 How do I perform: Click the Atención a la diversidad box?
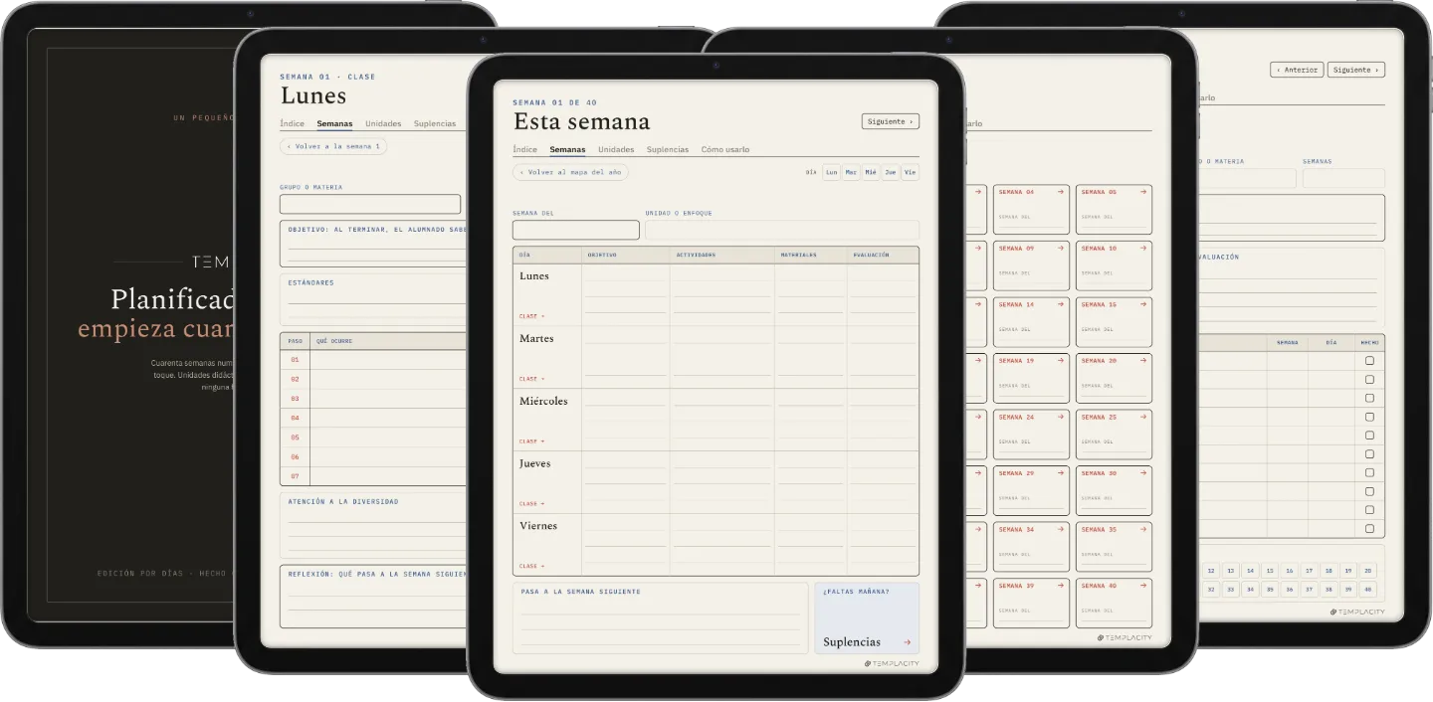coord(373,526)
